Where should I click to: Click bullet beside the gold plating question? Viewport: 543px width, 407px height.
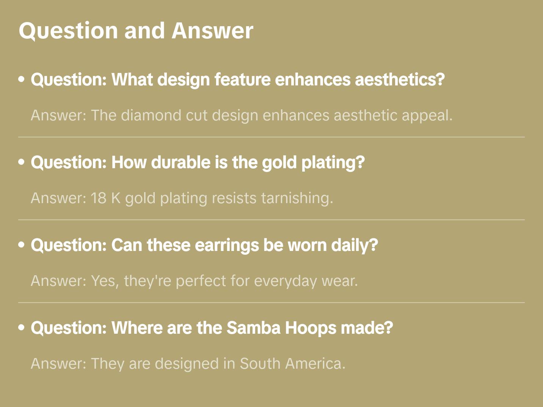[22, 162]
